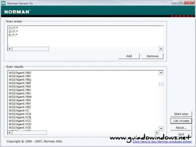Minimize the Norman Generic Fix window

(x=174, y=3)
